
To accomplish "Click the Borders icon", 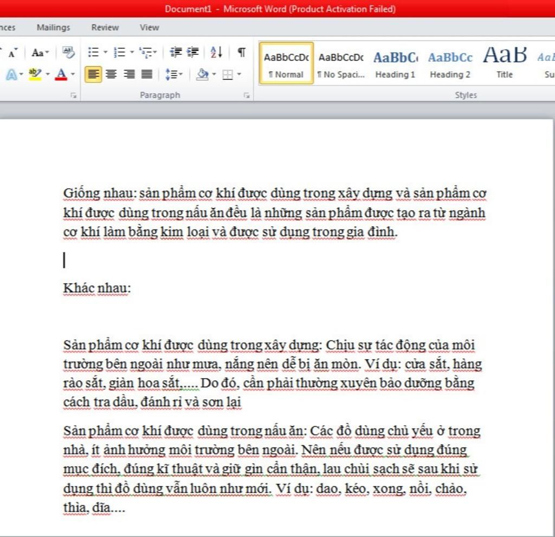I will [228, 74].
